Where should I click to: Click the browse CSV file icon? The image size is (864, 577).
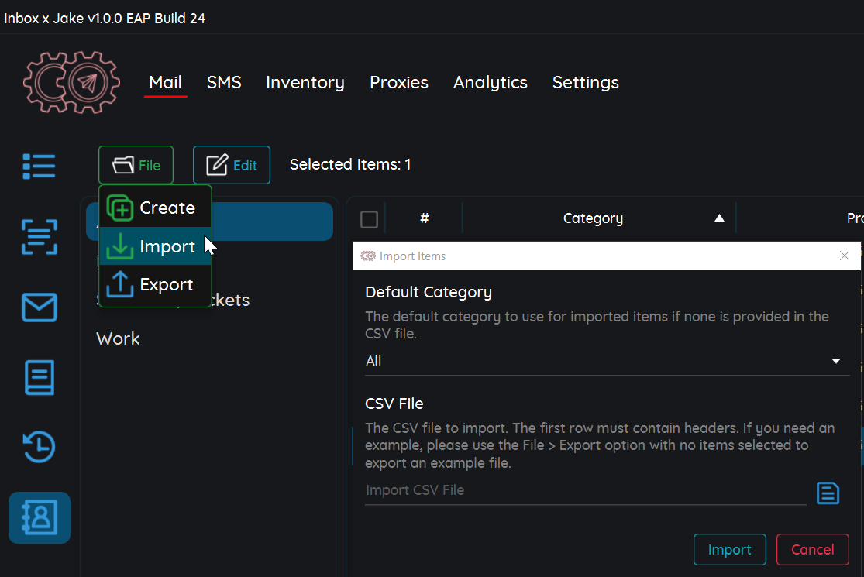(828, 493)
